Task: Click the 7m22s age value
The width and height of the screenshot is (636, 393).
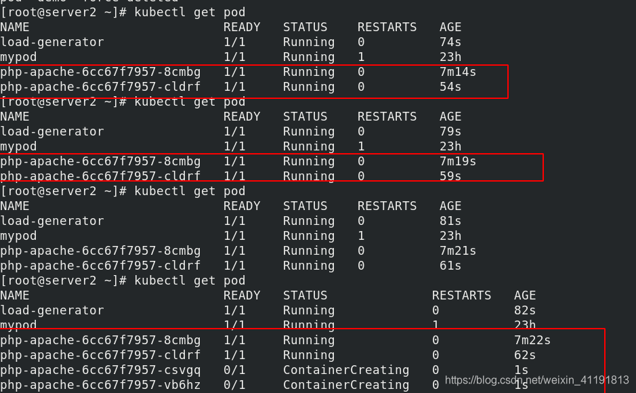Action: (x=532, y=340)
